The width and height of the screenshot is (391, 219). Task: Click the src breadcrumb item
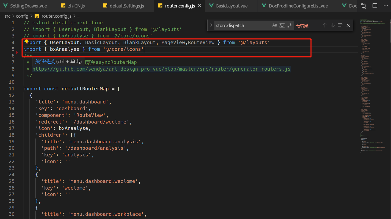7,16
